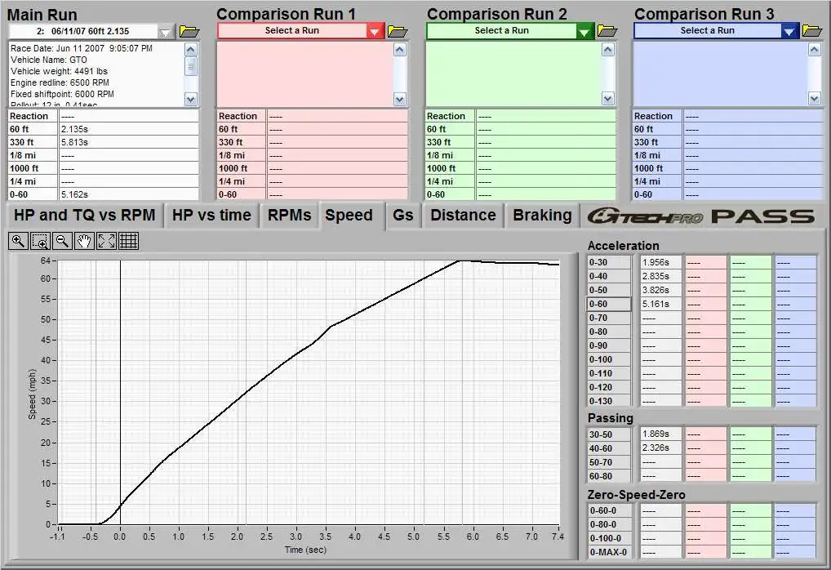The image size is (831, 570).
Task: Click the 0-60 acceleration row button
Action: pyautogui.click(x=609, y=304)
